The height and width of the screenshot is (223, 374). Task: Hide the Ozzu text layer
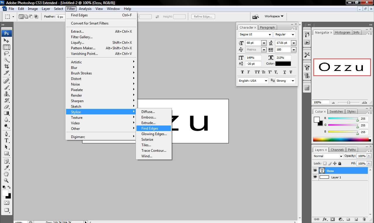[315, 170]
